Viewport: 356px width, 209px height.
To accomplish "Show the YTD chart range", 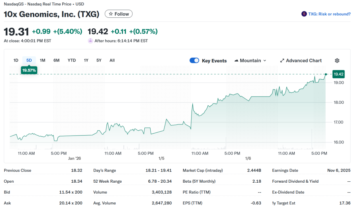I will click(72, 60).
